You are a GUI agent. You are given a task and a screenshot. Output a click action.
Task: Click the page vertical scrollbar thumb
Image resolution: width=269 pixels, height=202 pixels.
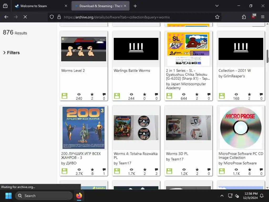pos(267,56)
